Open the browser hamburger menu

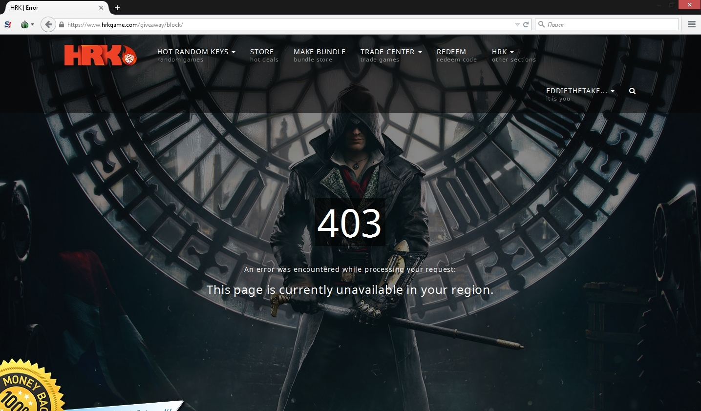(691, 24)
